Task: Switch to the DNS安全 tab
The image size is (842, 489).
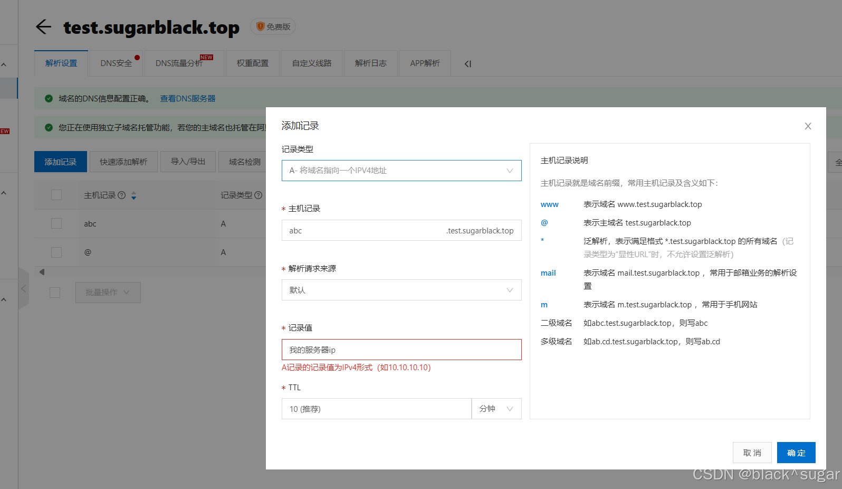Action: (117, 63)
